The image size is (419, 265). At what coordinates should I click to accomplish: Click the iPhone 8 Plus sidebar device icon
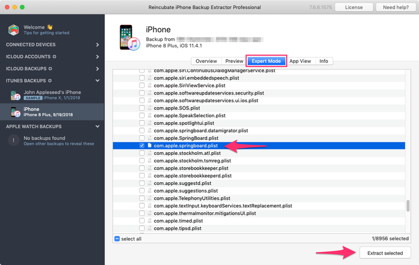[x=15, y=112]
